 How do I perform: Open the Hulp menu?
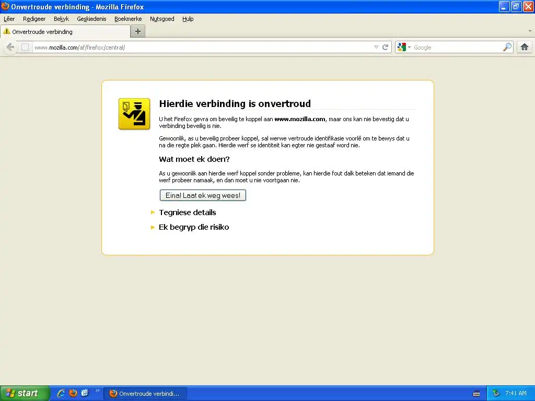(188, 19)
